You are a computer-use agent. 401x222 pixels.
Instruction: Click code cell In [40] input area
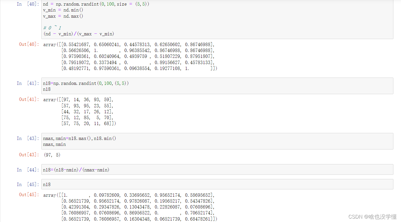tap(217, 19)
